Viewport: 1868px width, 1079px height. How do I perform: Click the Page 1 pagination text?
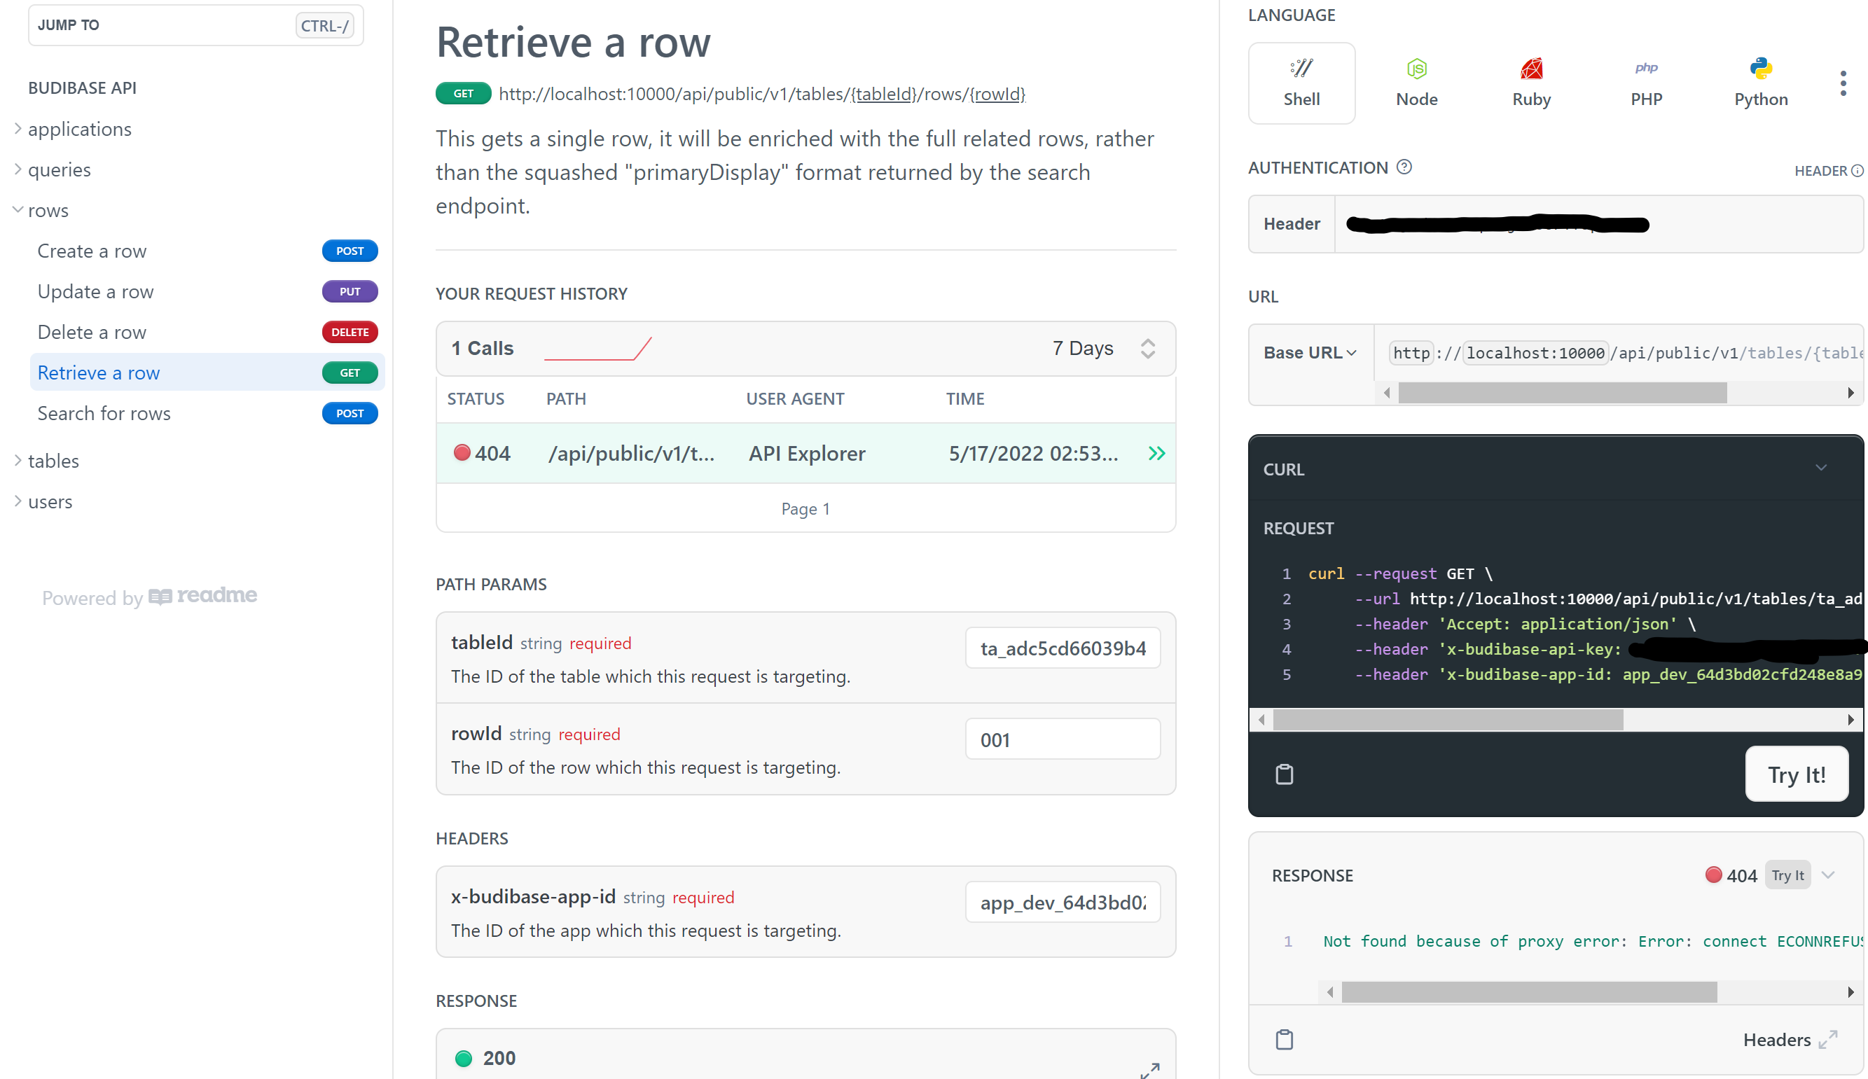805,508
